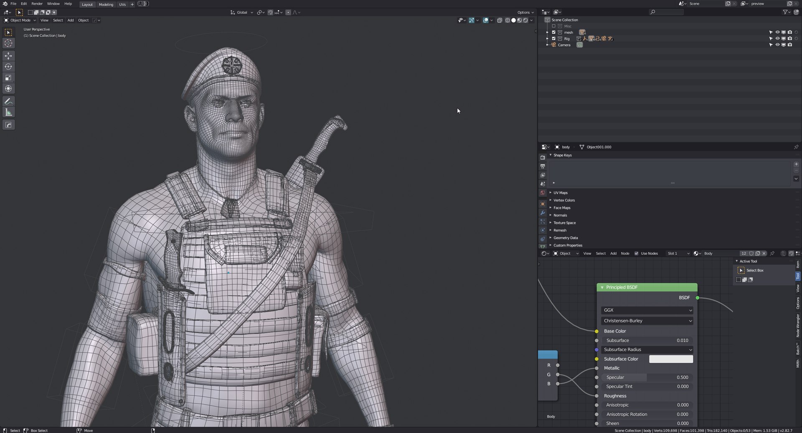Adjust the Subsurface 0.010 slider
802x433 pixels.
point(647,341)
